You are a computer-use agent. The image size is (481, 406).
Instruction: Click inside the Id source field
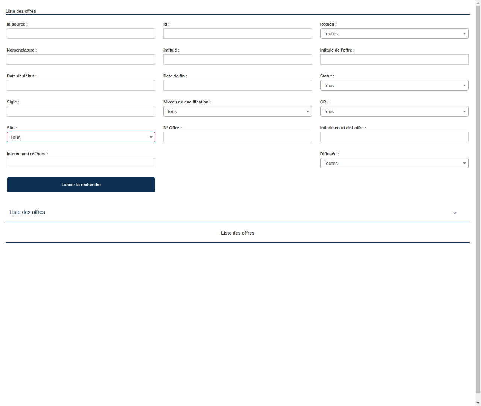tap(81, 33)
